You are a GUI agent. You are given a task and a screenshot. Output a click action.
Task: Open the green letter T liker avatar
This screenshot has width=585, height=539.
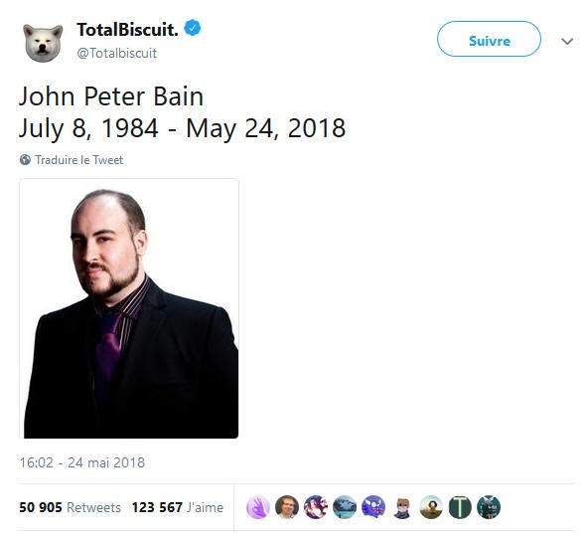460,507
